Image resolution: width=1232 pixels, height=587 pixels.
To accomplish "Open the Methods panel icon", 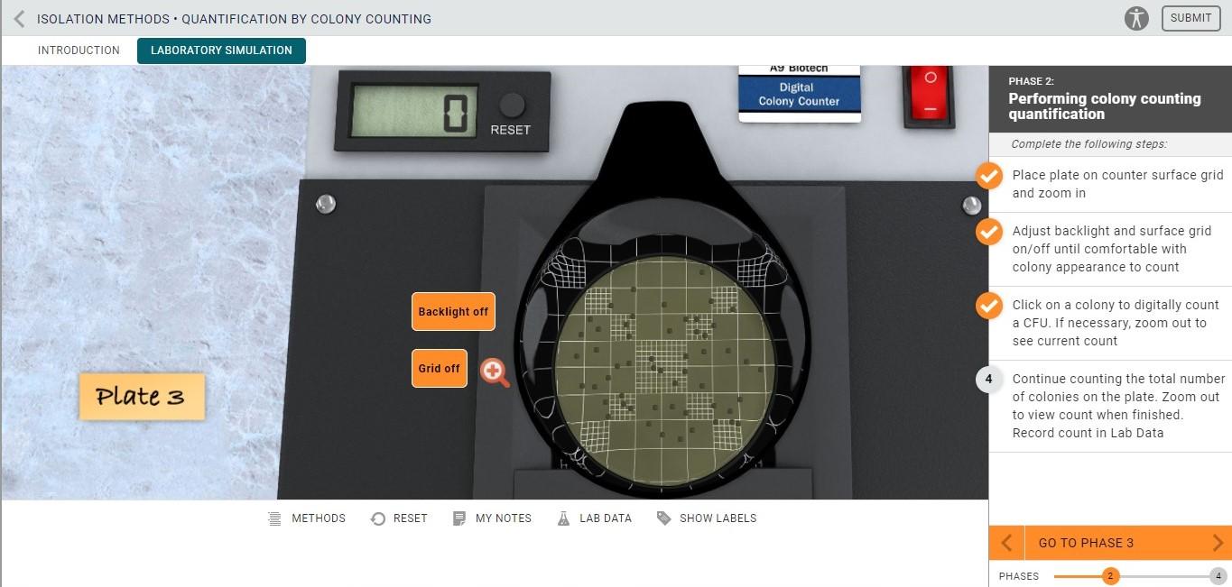I will pyautogui.click(x=273, y=518).
